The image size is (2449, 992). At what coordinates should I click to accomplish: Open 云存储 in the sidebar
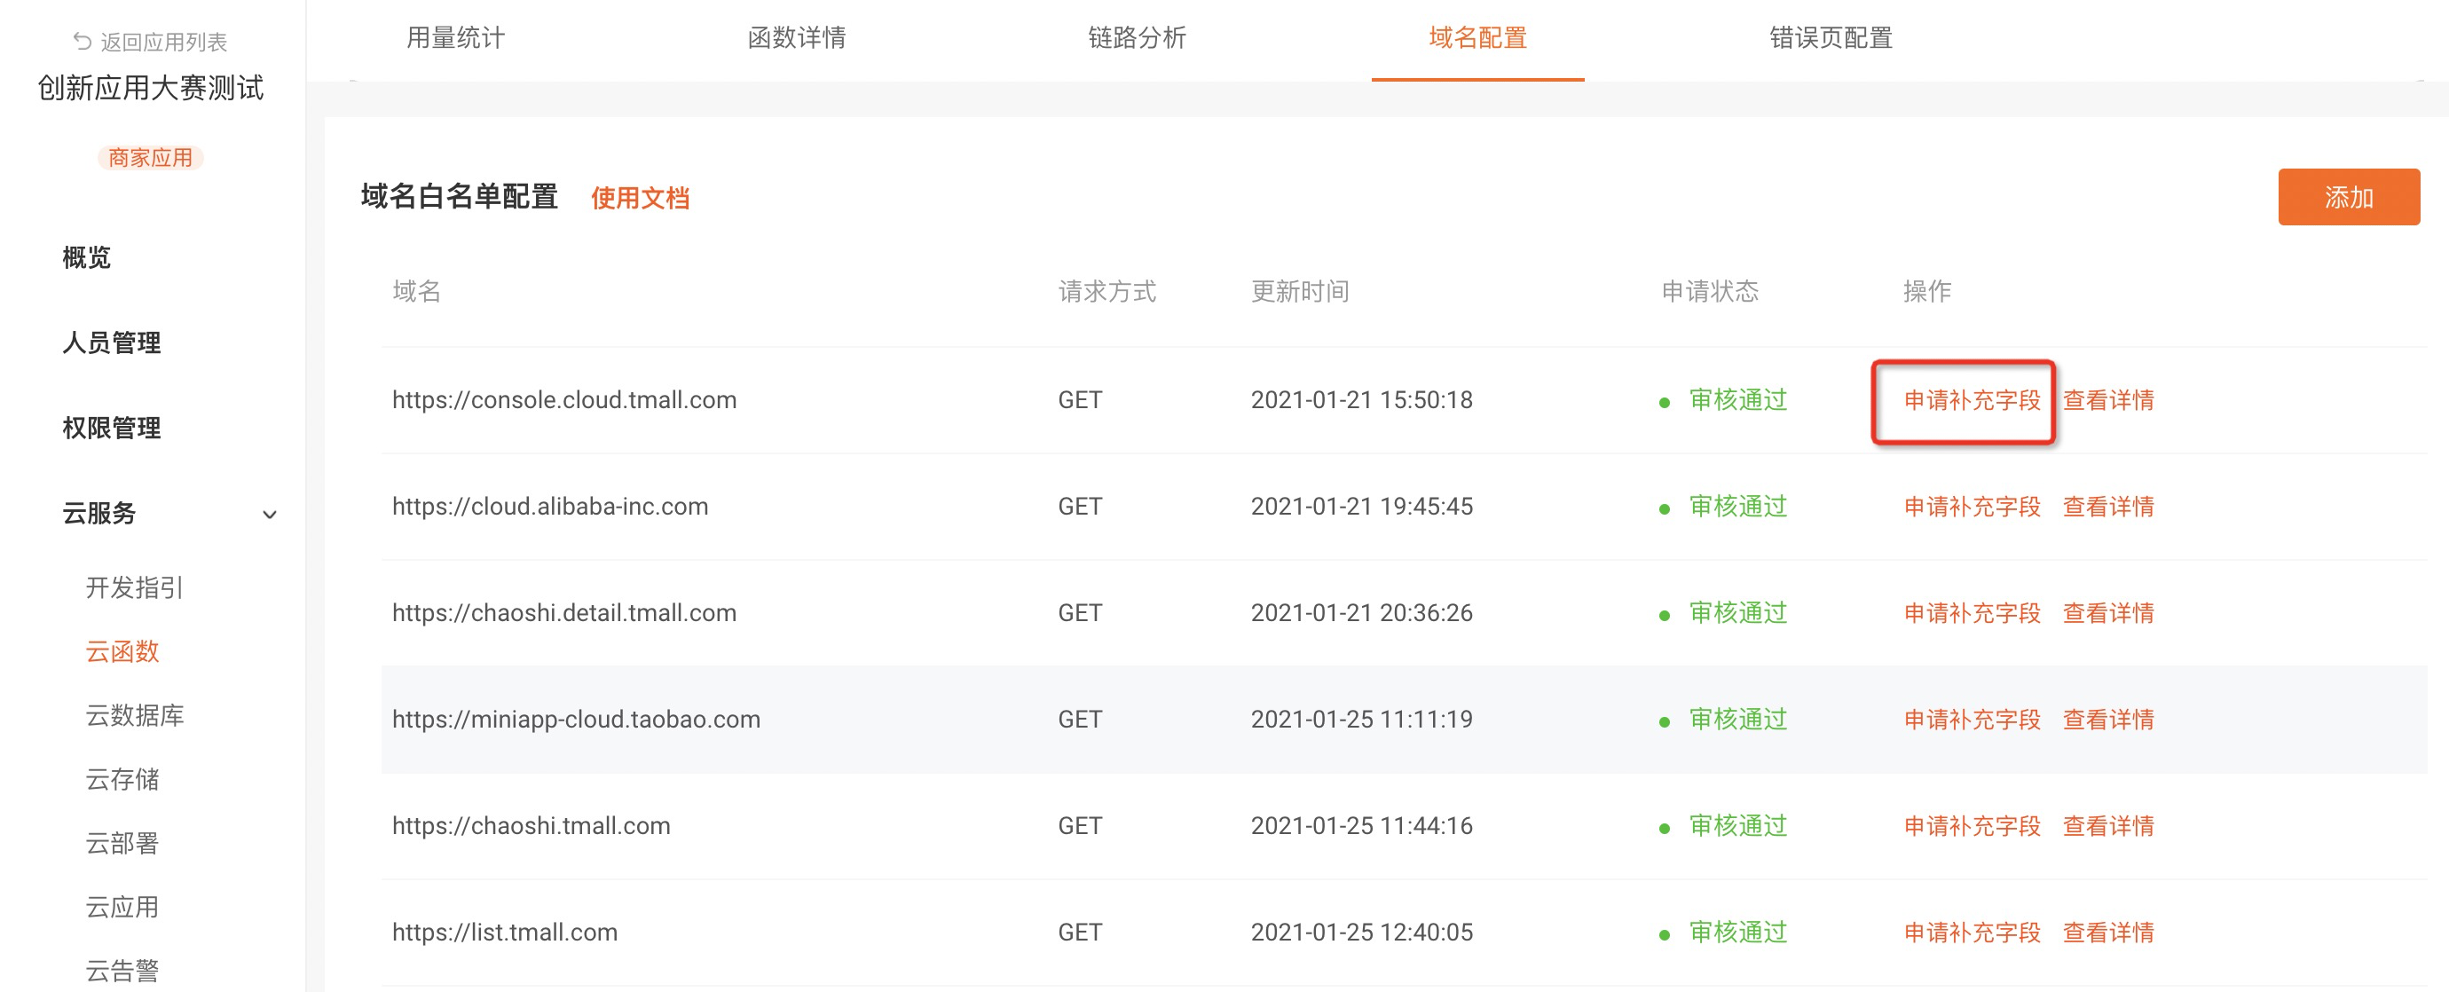tap(122, 779)
